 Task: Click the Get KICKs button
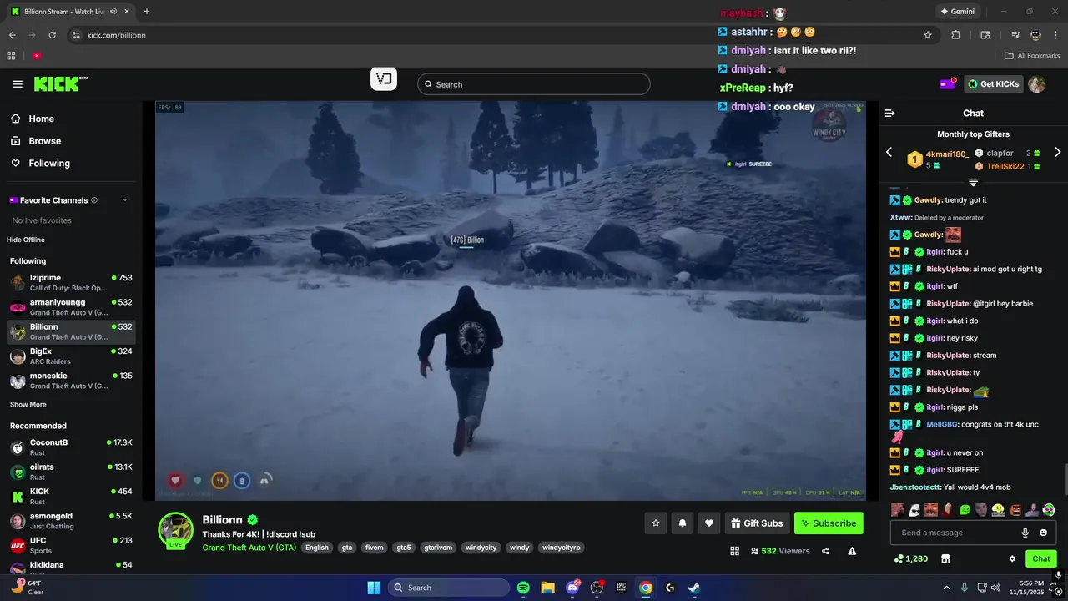tap(994, 84)
